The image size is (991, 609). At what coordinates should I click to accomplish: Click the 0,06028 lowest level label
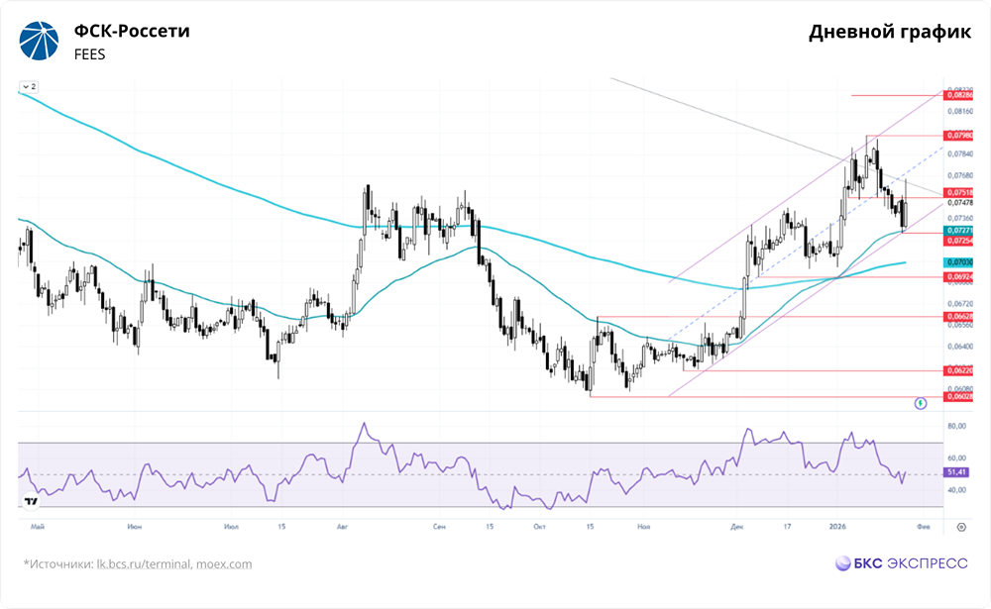(x=958, y=397)
